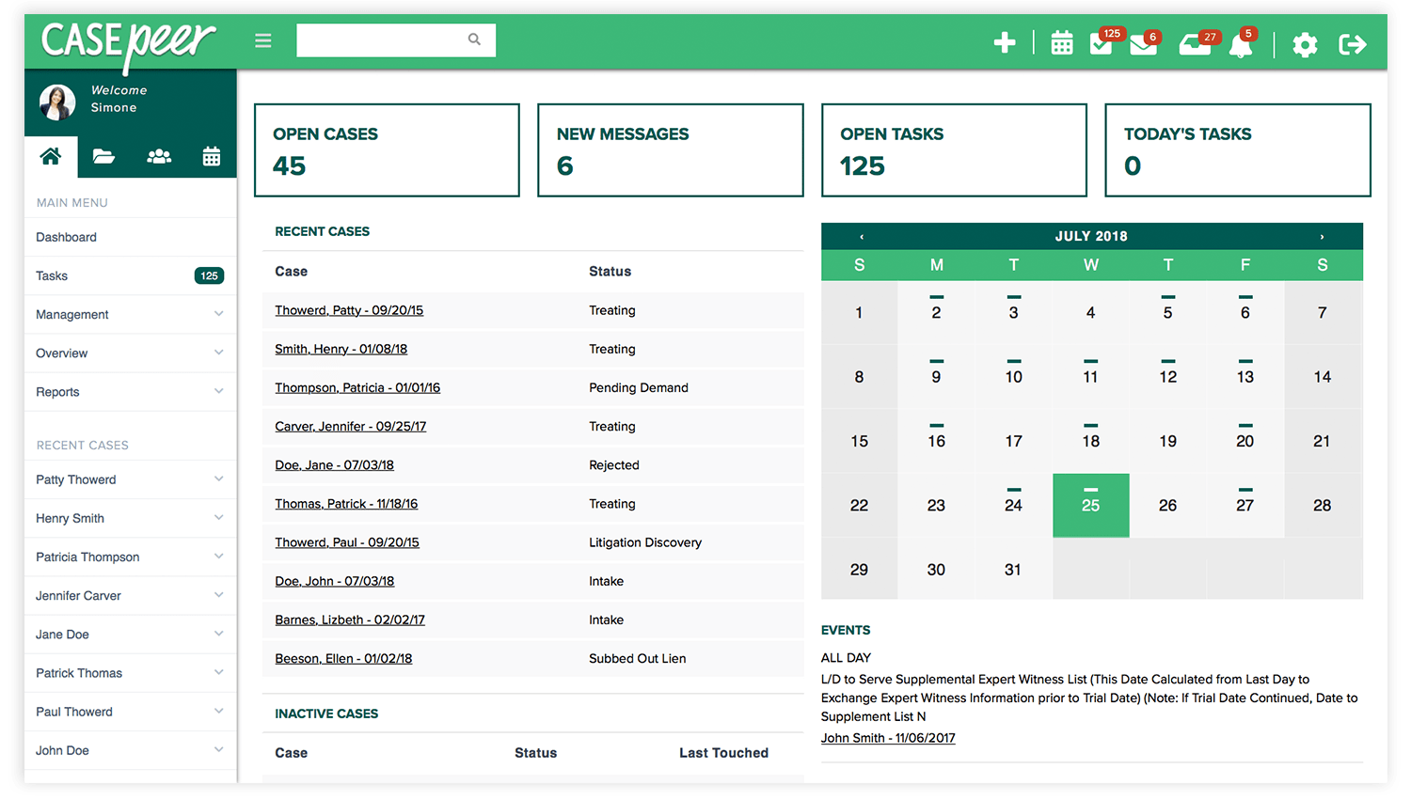Click the Home tab in the sidebar
Viewport: 1411px width, 800px height.
51,156
